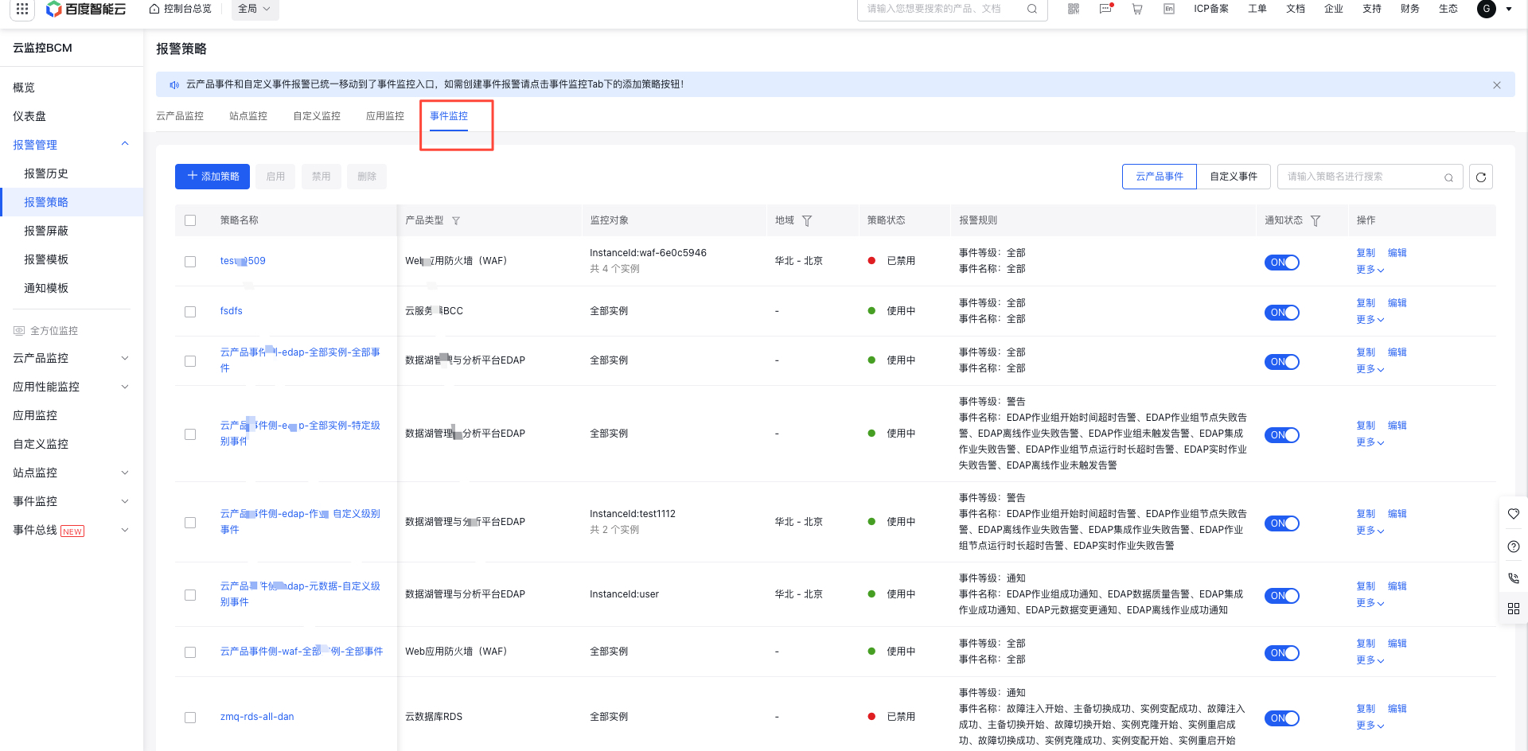Screen dimensions: 1528x751
Task: Click the phone contact icon on right rail
Action: click(x=1514, y=578)
